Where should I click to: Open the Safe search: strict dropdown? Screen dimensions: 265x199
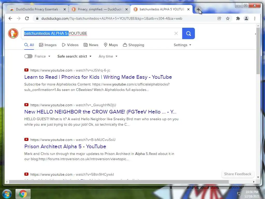point(74,56)
